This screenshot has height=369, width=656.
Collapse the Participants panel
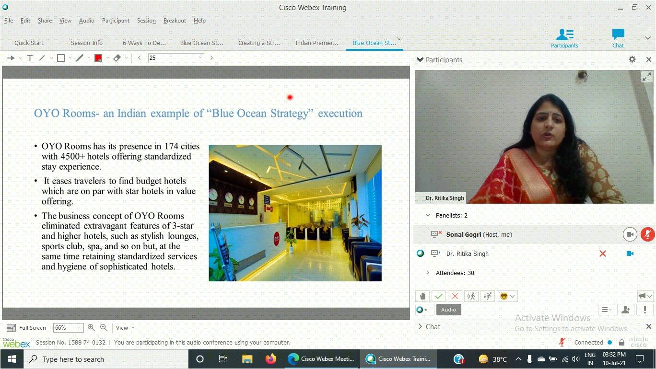pyautogui.click(x=420, y=59)
